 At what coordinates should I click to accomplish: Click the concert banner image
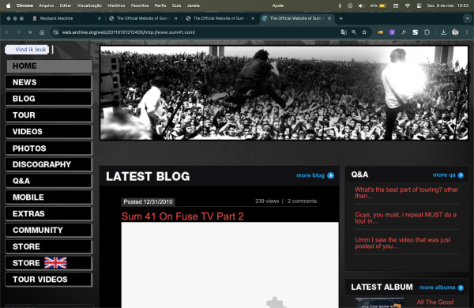[x=284, y=92]
